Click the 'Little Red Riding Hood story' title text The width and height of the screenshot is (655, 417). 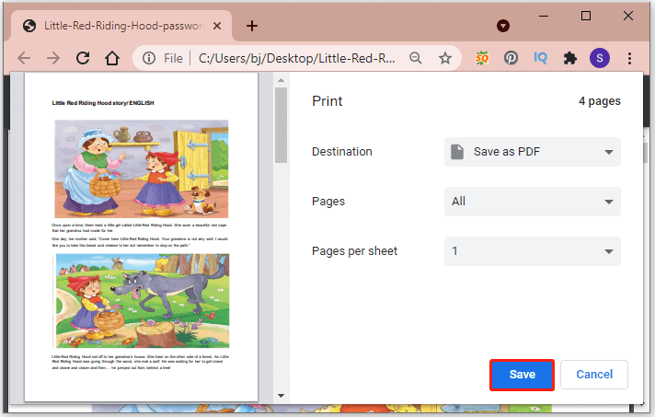point(103,103)
